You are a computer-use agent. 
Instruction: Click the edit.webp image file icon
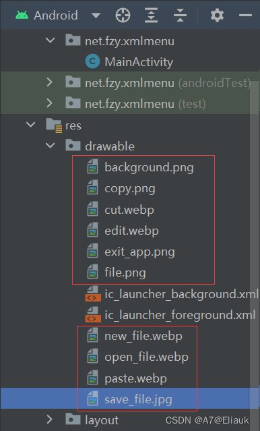(92, 229)
